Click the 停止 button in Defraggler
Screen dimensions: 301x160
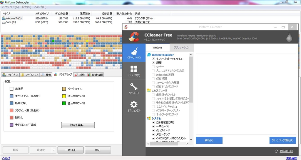98,150
